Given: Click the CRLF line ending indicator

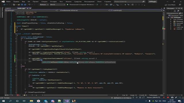Looking at the screenshot, I should pos(162,95).
